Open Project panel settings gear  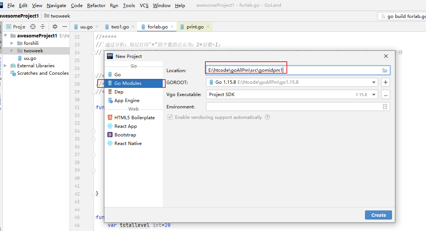pyautogui.click(x=55, y=27)
